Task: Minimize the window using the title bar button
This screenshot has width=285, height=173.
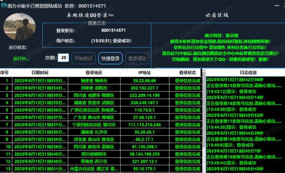Action: coord(276,6)
